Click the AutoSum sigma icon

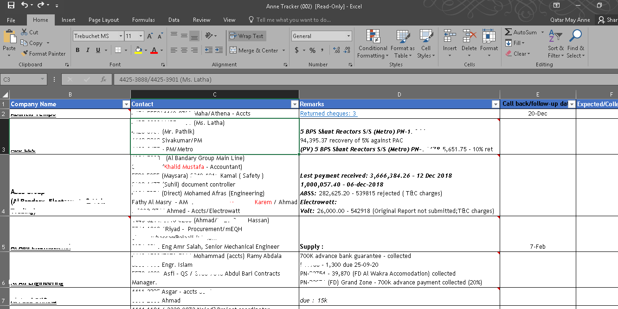click(509, 32)
